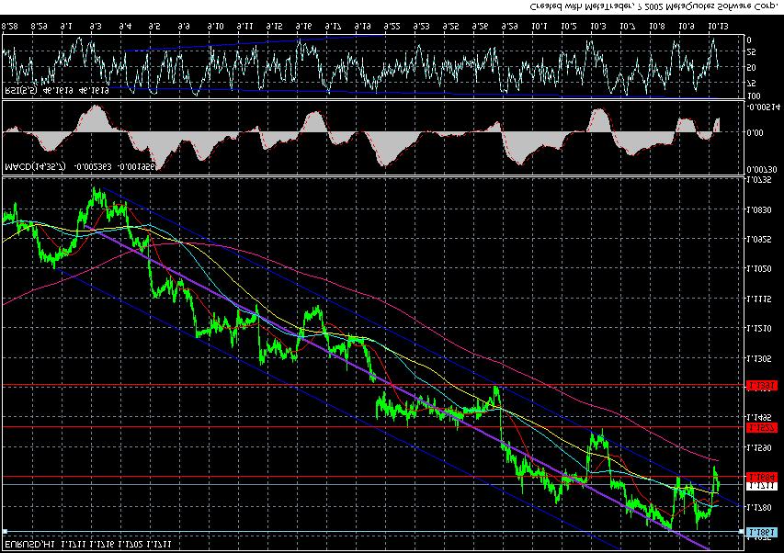Select the MACD(14,35,7) indicator label
Screen dimensions: 784x553
click(36, 166)
